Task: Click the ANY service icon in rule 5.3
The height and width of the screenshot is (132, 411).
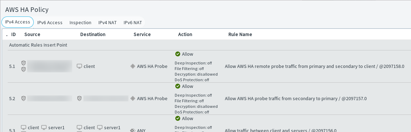Action: click(x=133, y=131)
